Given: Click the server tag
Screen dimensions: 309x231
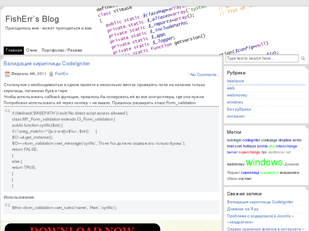Looking at the screenshot, I should (232, 152).
